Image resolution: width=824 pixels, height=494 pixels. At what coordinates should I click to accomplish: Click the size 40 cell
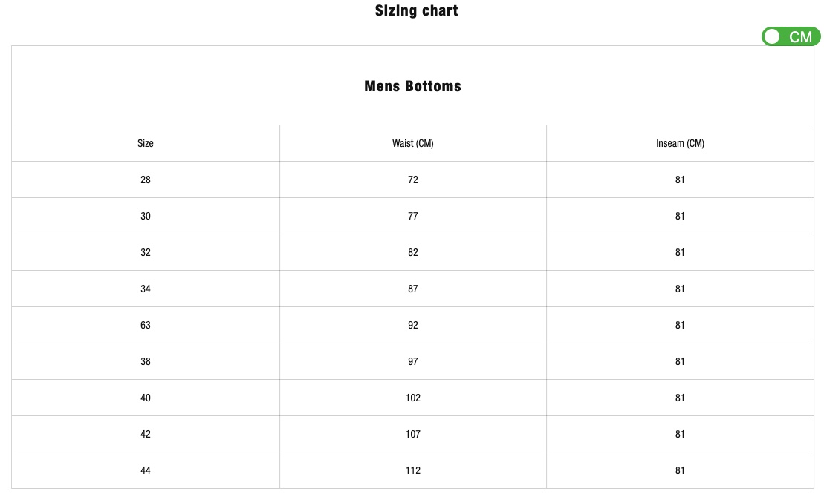click(146, 398)
